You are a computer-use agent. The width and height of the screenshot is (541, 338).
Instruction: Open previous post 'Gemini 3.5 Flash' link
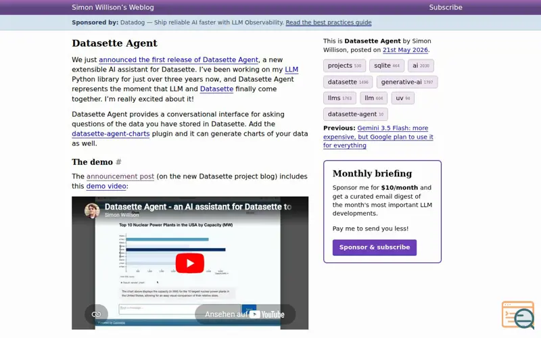pos(378,137)
